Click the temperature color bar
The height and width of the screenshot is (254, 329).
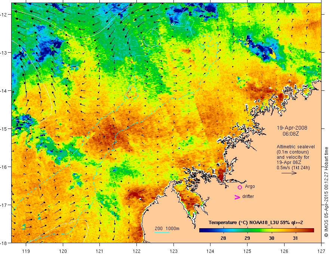(x=256, y=230)
